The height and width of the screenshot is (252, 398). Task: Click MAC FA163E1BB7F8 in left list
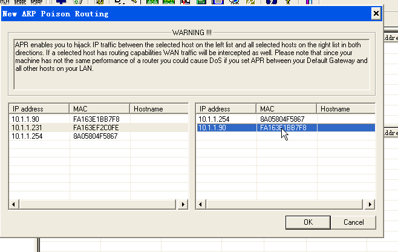(x=96, y=119)
